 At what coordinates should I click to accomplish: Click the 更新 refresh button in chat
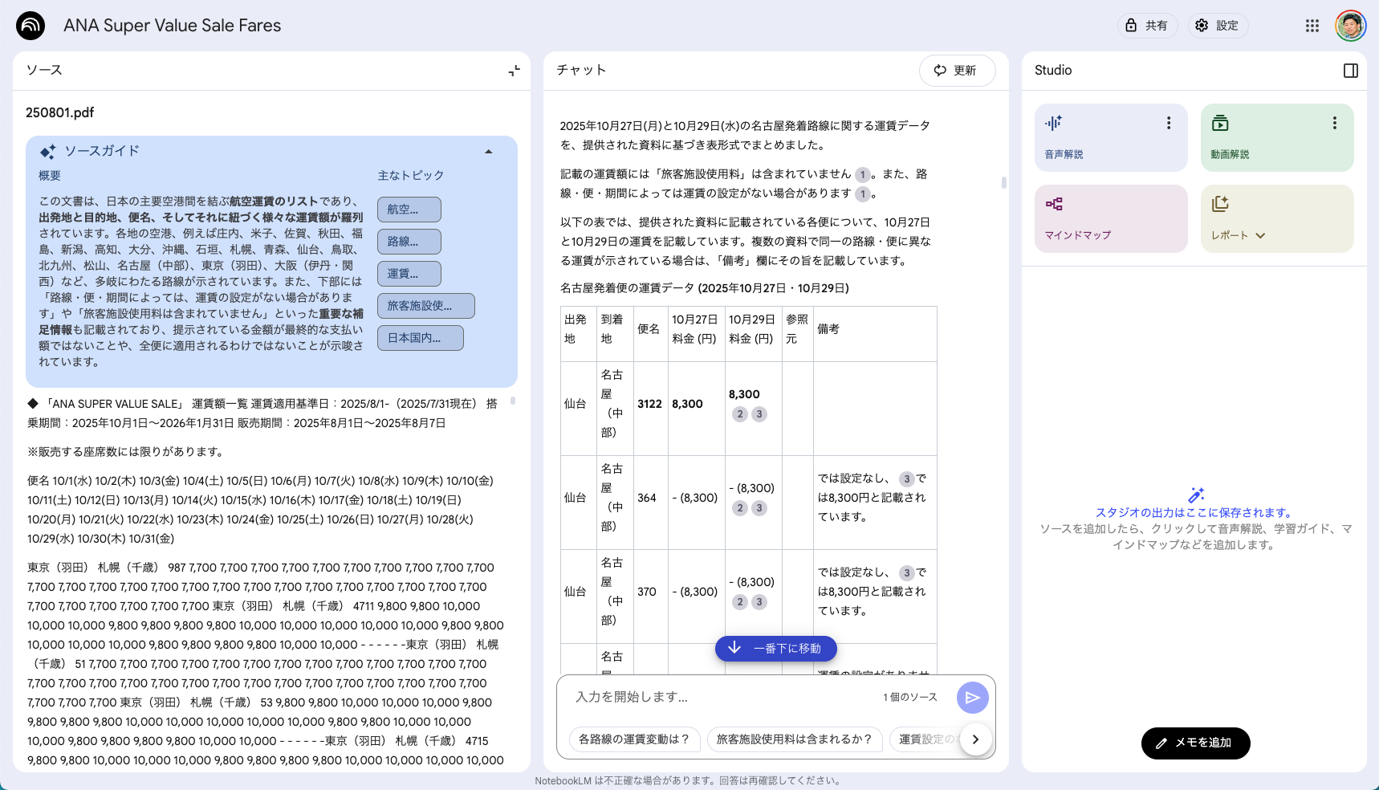tap(957, 71)
